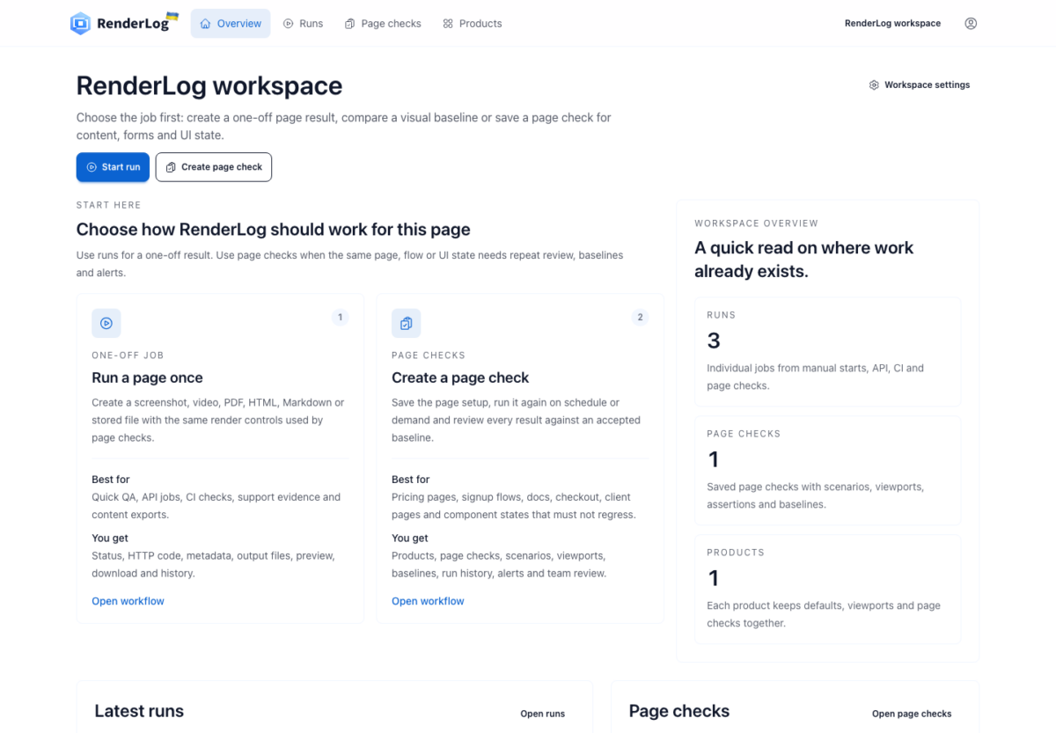The width and height of the screenshot is (1056, 733).
Task: Click the home icon in Overview tab
Action: tap(206, 24)
